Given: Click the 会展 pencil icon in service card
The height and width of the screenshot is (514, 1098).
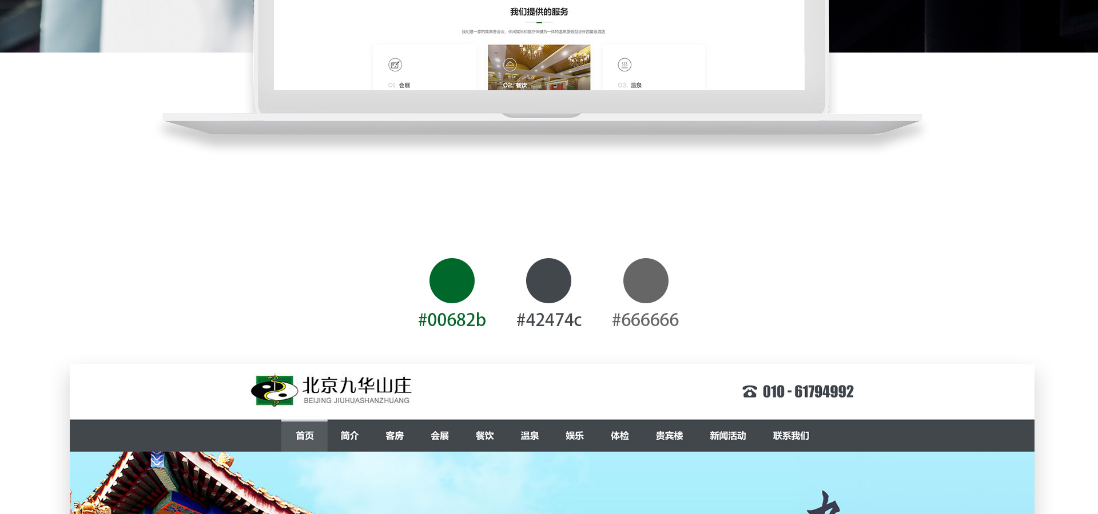Looking at the screenshot, I should pyautogui.click(x=395, y=65).
